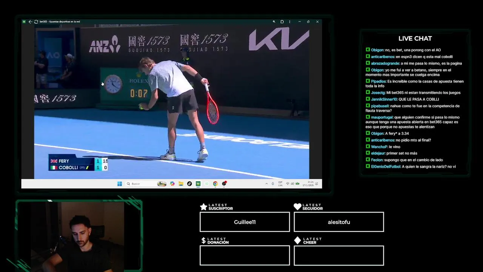Click the window title 'Apuestas deportivas en la red'
This screenshot has width=483, height=272.
65,22
